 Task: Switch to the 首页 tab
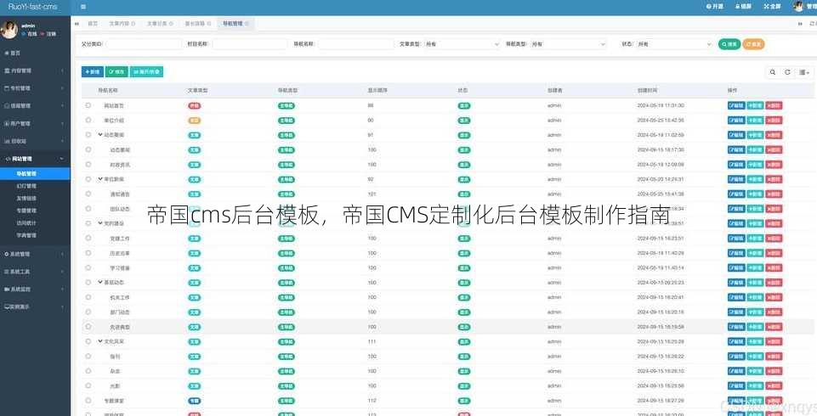tap(93, 24)
